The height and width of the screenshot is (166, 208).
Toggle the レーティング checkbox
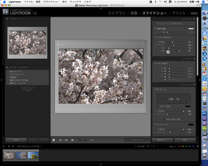pyautogui.click(x=155, y=124)
